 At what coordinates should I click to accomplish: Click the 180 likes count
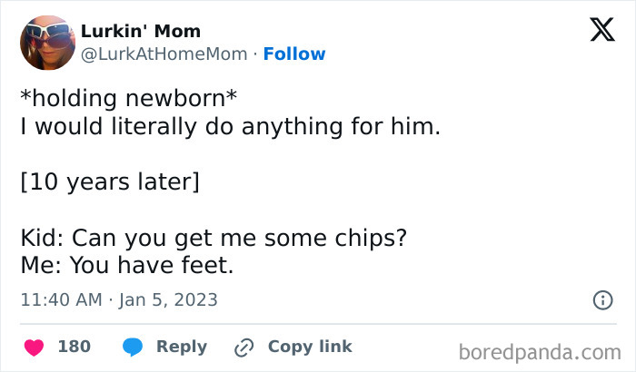pos(74,347)
